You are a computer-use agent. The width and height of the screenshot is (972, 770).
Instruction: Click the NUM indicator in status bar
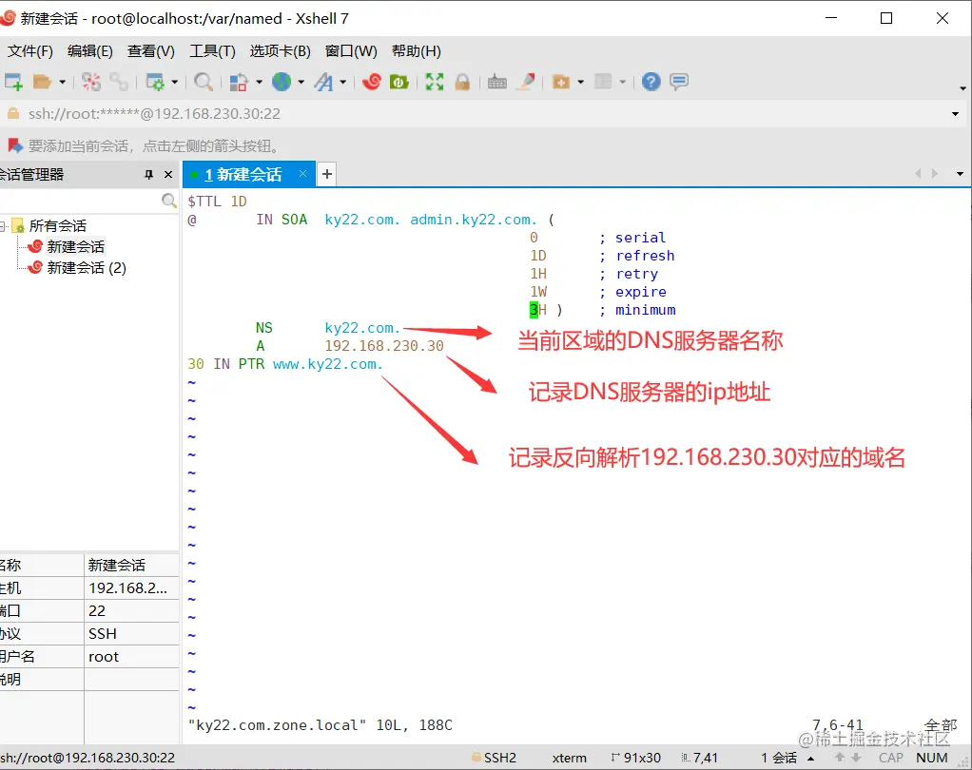[932, 758]
